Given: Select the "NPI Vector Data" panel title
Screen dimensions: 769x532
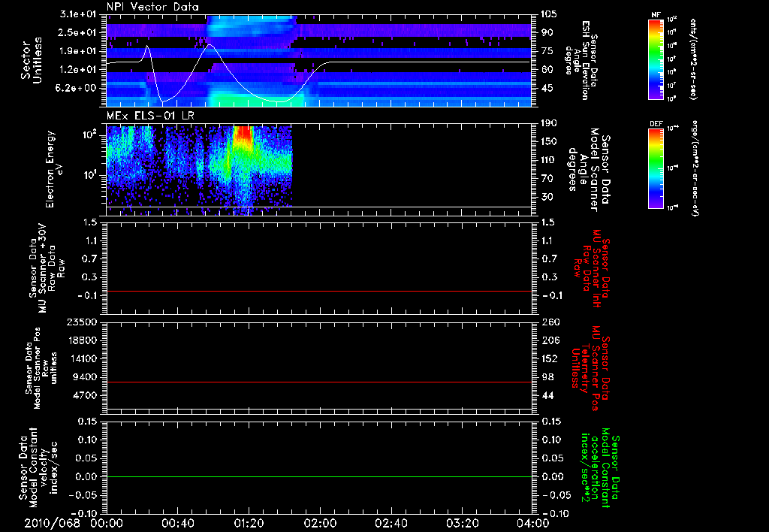Looking at the screenshot, I should (152, 7).
